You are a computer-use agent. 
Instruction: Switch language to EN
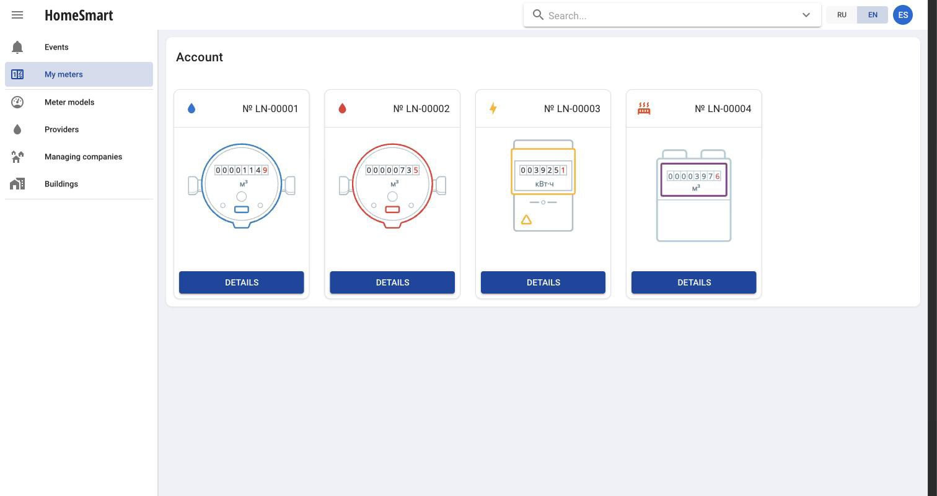point(873,15)
